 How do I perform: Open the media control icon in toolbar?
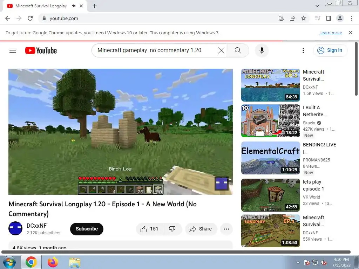click(317, 18)
